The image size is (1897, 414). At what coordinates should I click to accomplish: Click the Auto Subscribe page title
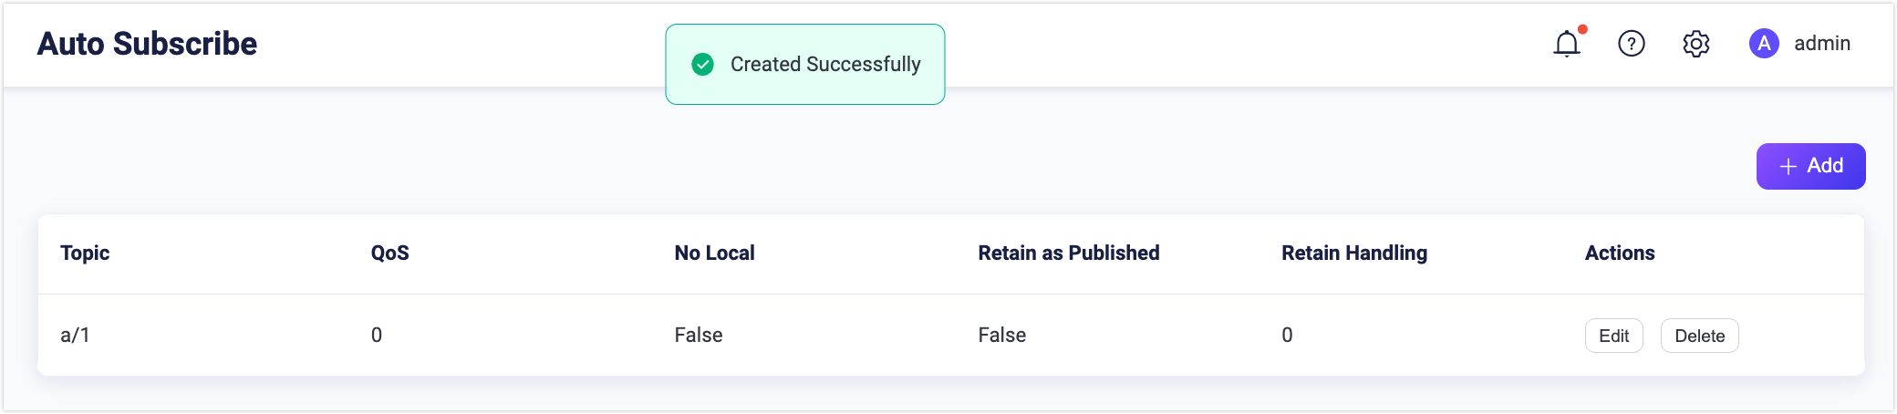[147, 44]
